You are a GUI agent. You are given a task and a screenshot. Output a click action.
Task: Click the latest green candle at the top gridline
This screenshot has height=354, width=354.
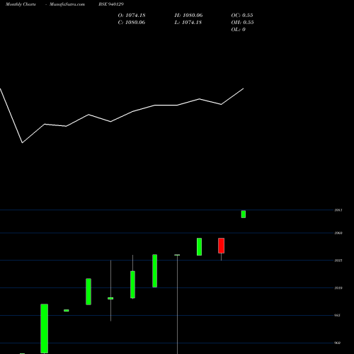(x=244, y=214)
